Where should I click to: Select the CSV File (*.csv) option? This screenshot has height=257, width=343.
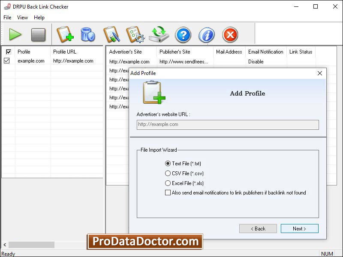click(x=168, y=173)
